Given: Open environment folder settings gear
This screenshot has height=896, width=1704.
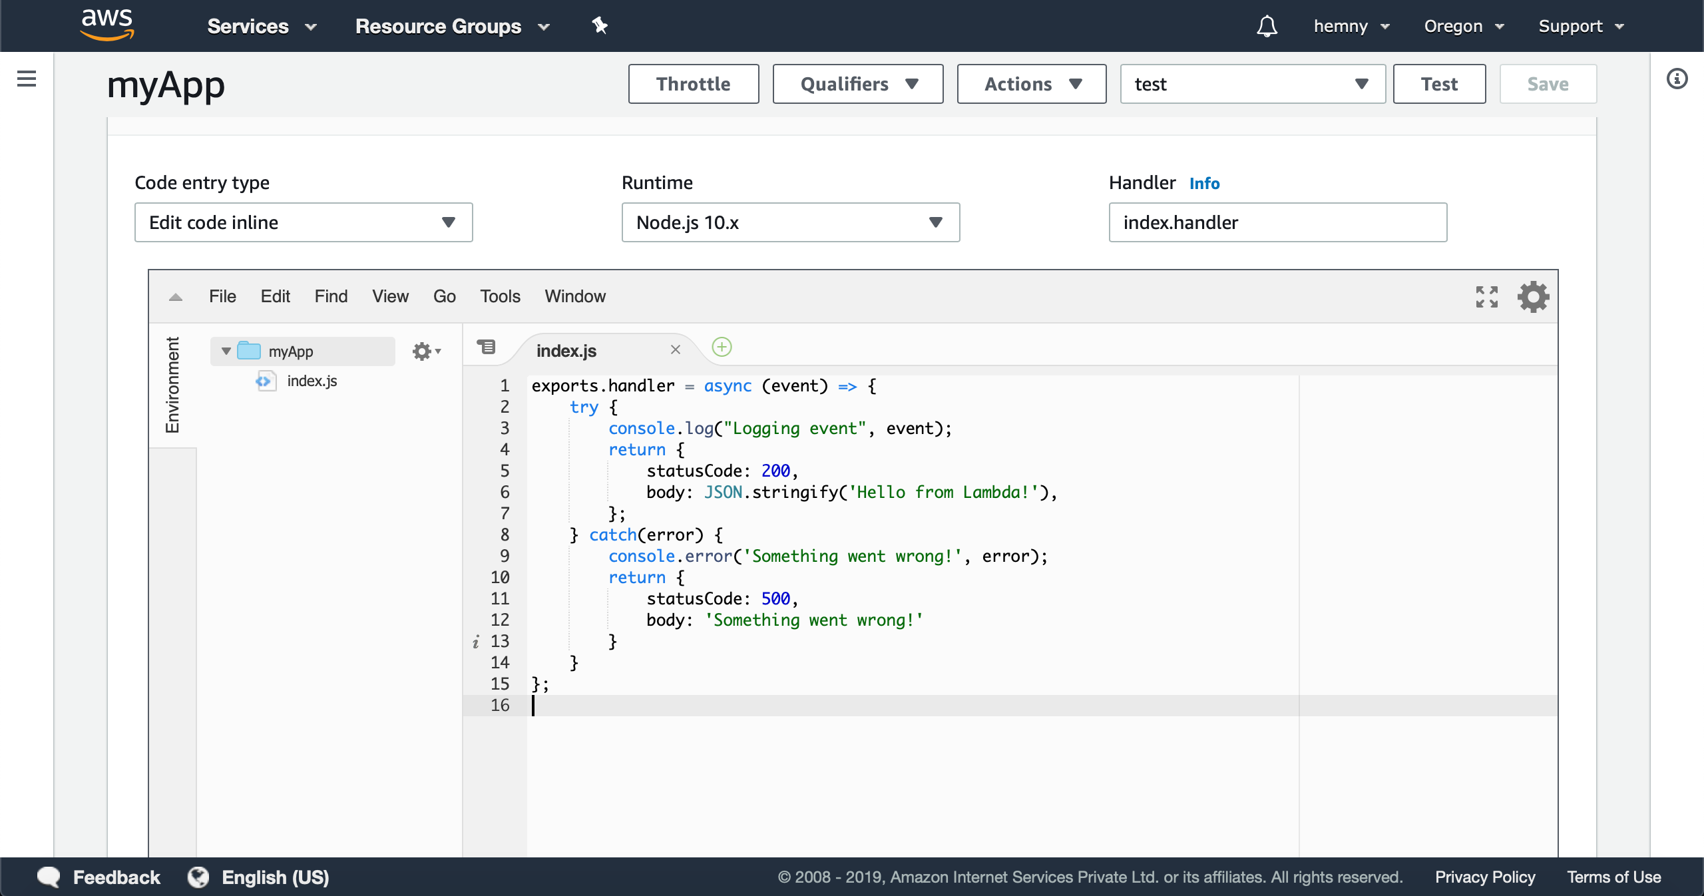Looking at the screenshot, I should coord(426,351).
